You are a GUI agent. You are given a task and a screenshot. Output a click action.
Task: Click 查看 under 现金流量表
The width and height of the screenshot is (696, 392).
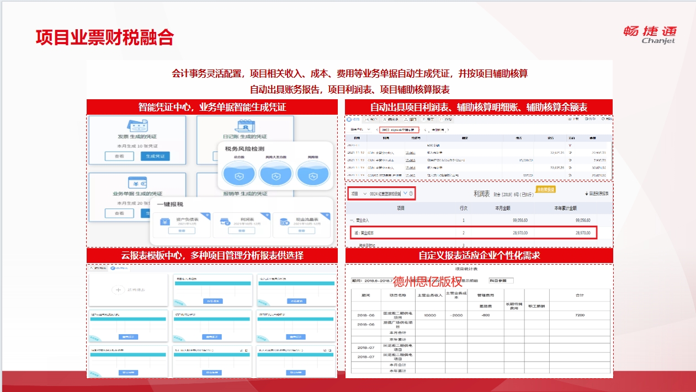pos(301,230)
